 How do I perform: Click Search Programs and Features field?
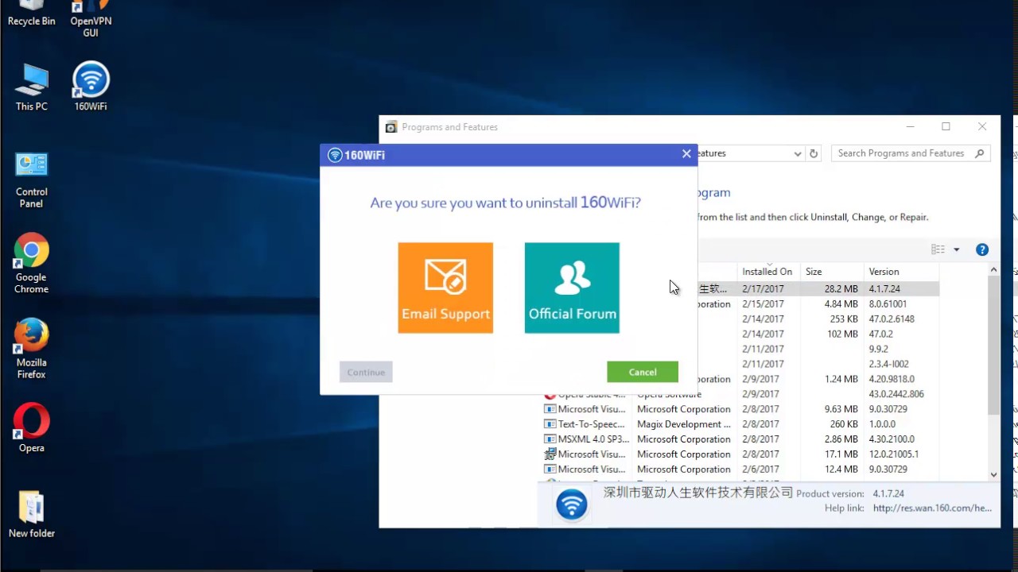point(911,153)
